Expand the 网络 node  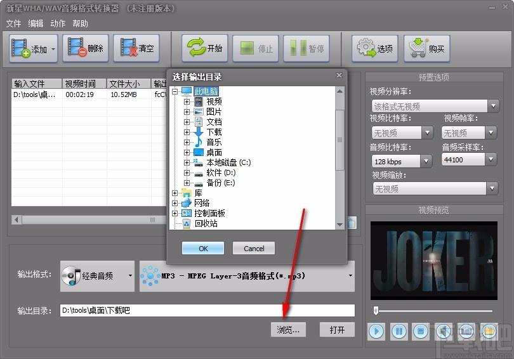[175, 204]
